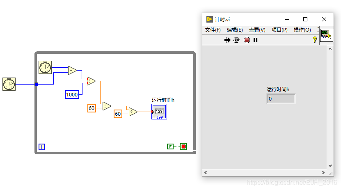This screenshot has width=341, height=190.
Task: Click the 运行时间h label on block diagram
Action: click(163, 100)
